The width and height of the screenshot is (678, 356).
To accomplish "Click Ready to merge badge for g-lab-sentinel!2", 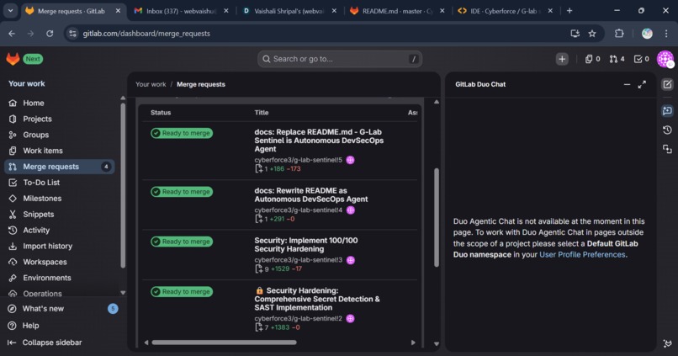I will click(x=182, y=291).
